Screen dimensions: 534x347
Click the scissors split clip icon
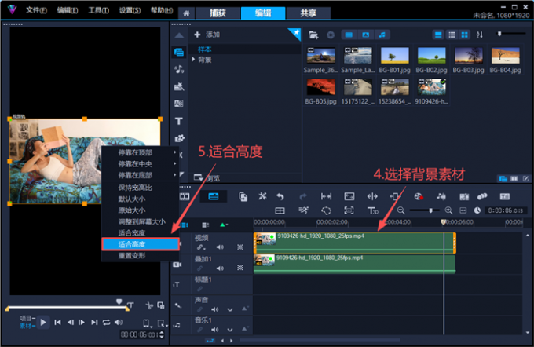149,305
